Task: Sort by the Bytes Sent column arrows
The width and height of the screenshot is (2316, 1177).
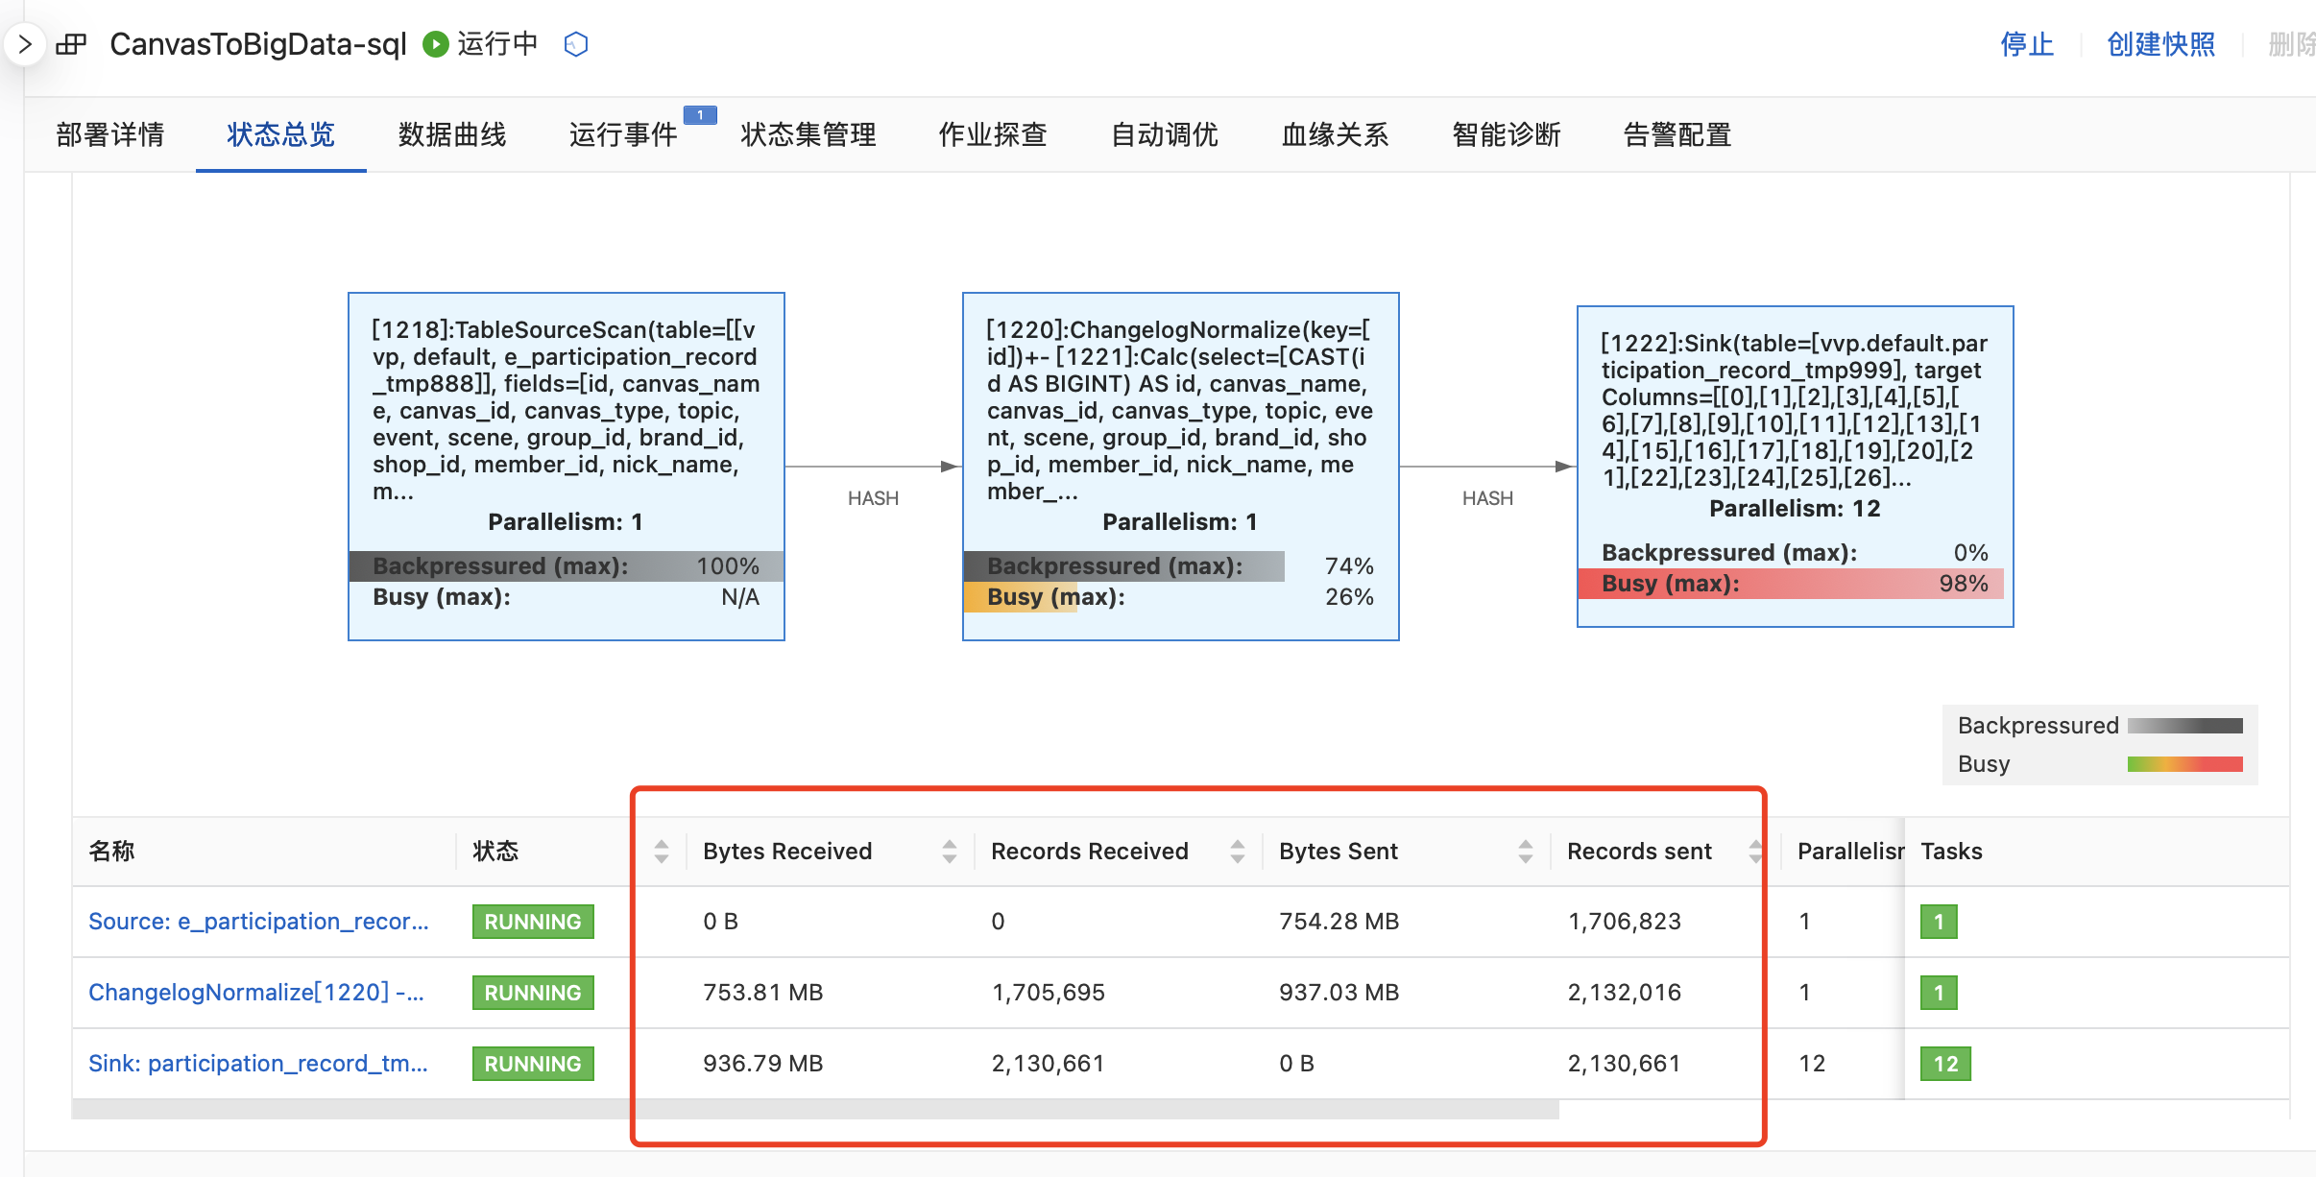Action: [1525, 852]
